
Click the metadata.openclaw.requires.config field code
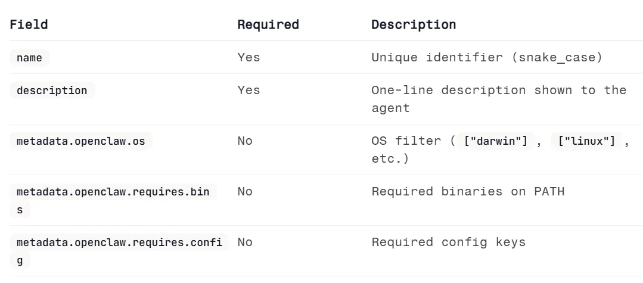point(119,242)
